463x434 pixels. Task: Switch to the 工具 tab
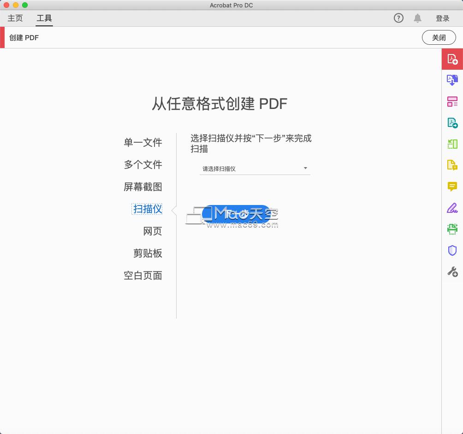pyautogui.click(x=44, y=18)
